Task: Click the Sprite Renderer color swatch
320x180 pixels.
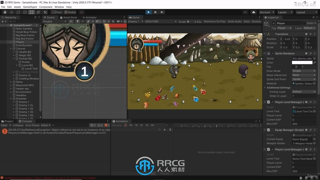Action: coord(302,62)
